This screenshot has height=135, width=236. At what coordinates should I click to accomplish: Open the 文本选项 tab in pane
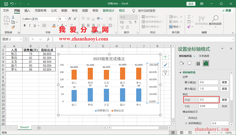click(x=204, y=56)
